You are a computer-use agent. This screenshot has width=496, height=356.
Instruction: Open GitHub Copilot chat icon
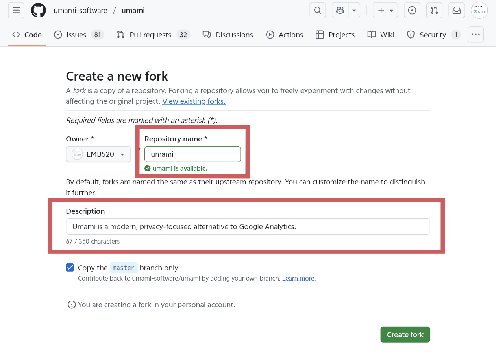pos(340,11)
